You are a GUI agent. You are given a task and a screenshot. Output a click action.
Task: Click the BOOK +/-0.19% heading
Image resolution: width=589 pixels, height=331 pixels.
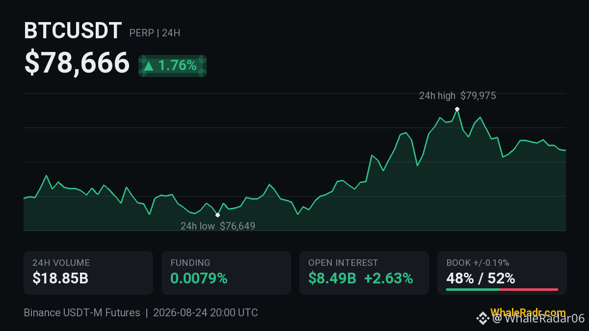pyautogui.click(x=478, y=263)
